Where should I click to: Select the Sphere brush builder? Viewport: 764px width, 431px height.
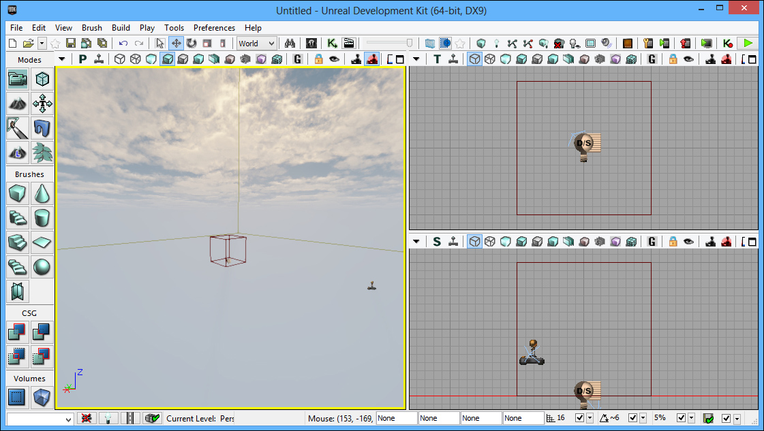[x=43, y=267]
